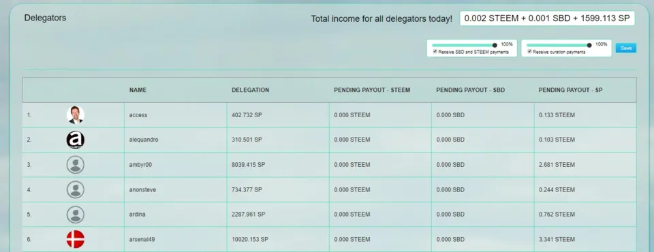Screen dimensions: 654x252
Task: Open the alequandro delegator name
Action: pyautogui.click(x=144, y=140)
